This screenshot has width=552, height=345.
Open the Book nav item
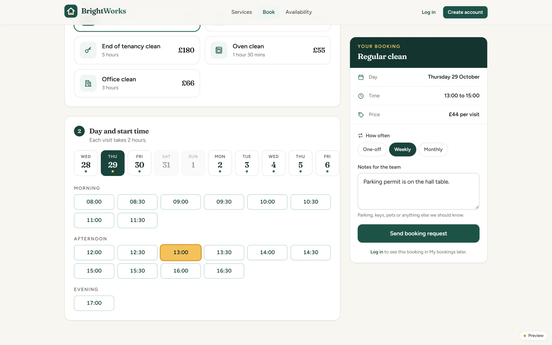coord(269,12)
